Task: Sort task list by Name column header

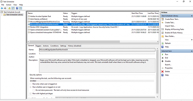Action: (45, 13)
